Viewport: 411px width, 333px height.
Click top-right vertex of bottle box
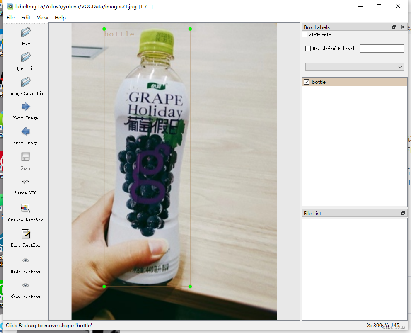tap(190, 29)
